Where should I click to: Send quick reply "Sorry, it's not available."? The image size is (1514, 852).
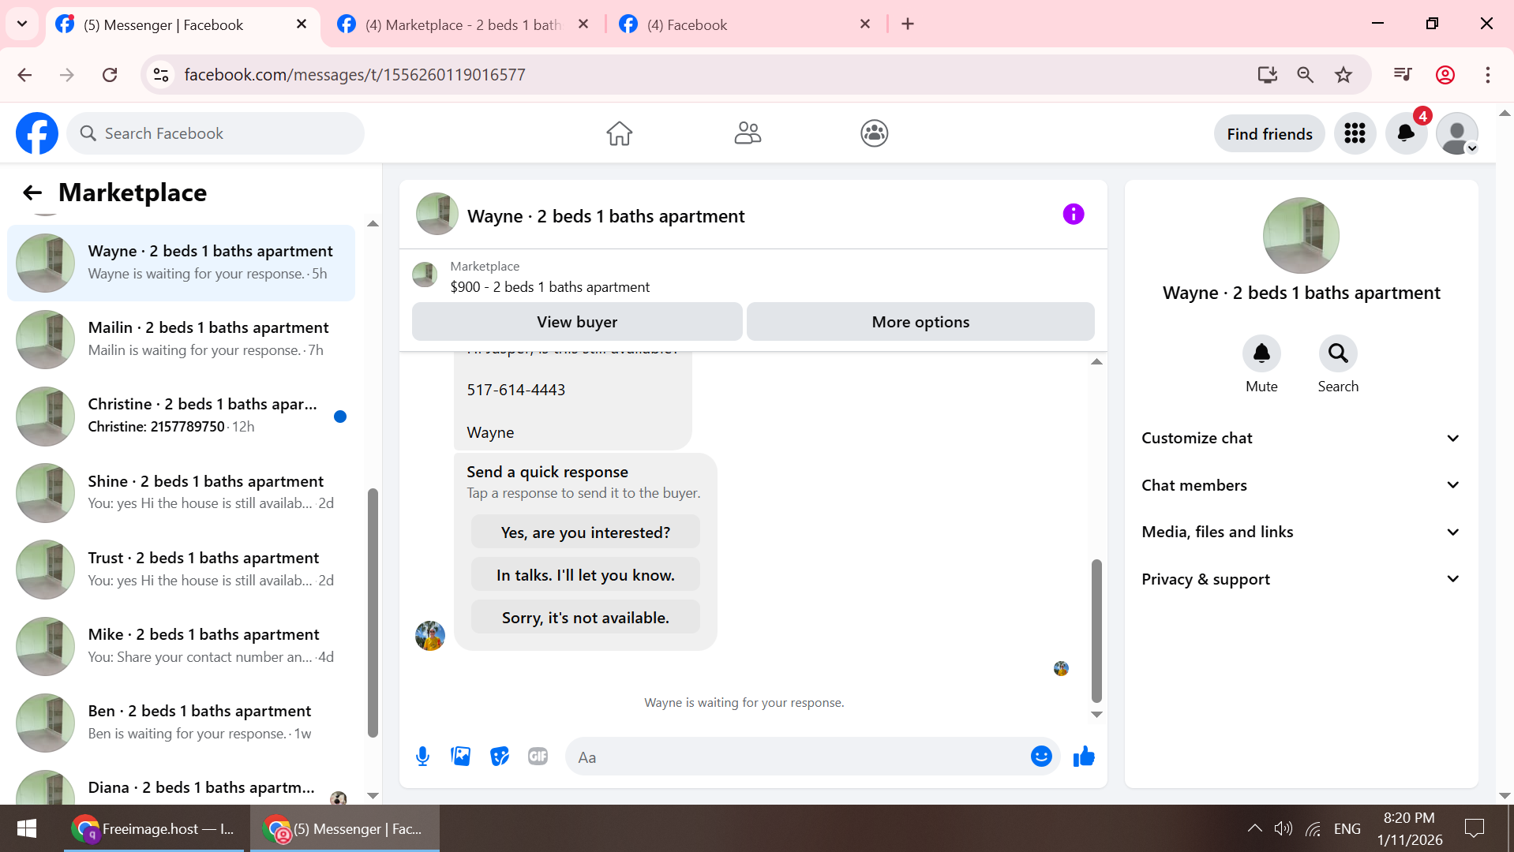[x=586, y=618]
